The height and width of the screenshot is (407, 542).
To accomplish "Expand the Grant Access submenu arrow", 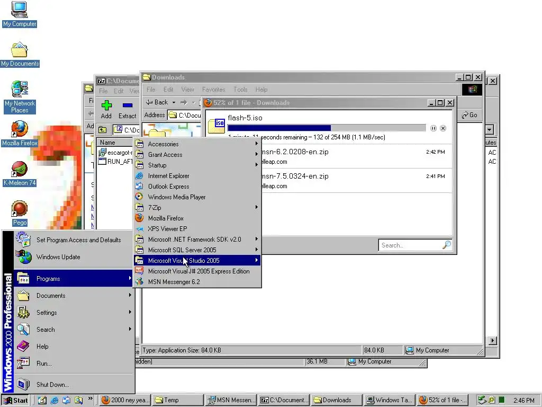I will pos(257,154).
